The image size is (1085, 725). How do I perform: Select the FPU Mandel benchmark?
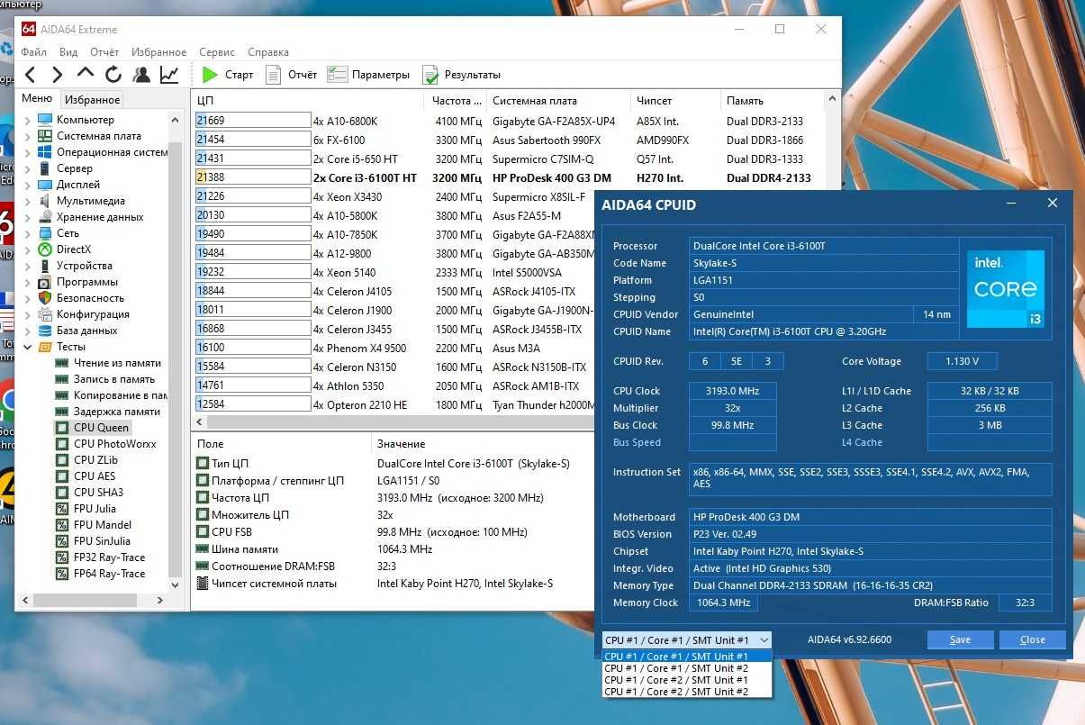coord(93,525)
